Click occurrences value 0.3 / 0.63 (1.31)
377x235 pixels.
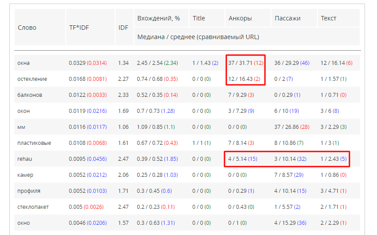pyautogui.click(x=156, y=223)
